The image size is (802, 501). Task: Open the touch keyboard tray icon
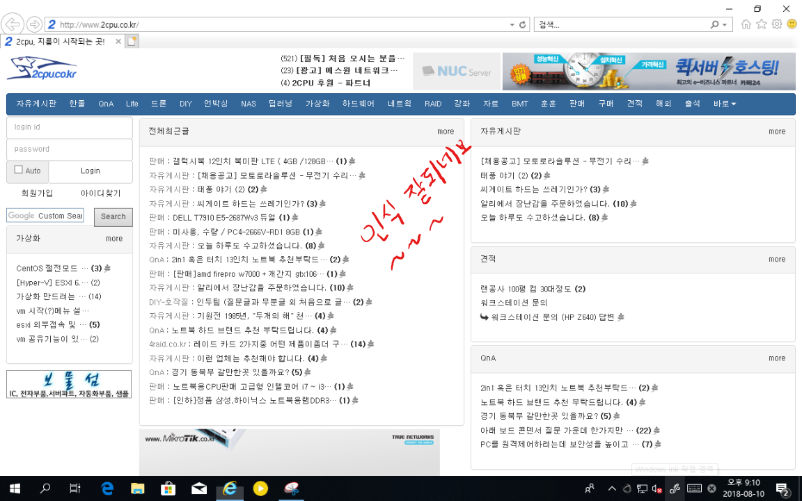click(694, 488)
